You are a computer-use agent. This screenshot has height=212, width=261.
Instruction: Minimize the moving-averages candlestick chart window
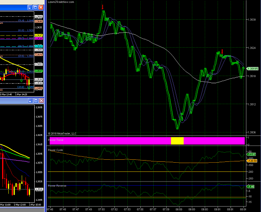(x=30, y=101)
